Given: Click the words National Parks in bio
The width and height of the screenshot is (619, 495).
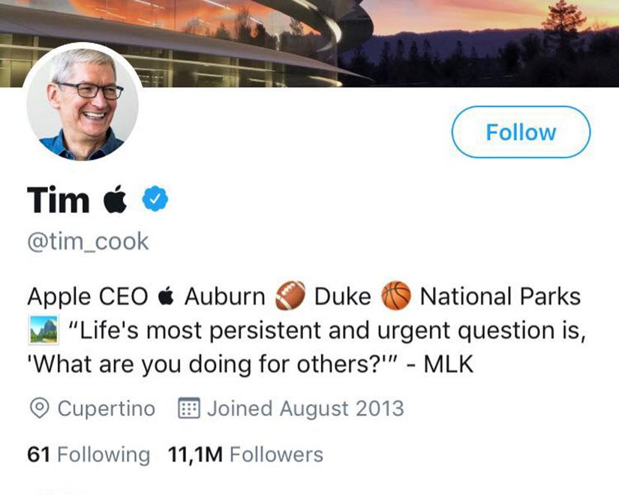Looking at the screenshot, I should click(x=500, y=297).
